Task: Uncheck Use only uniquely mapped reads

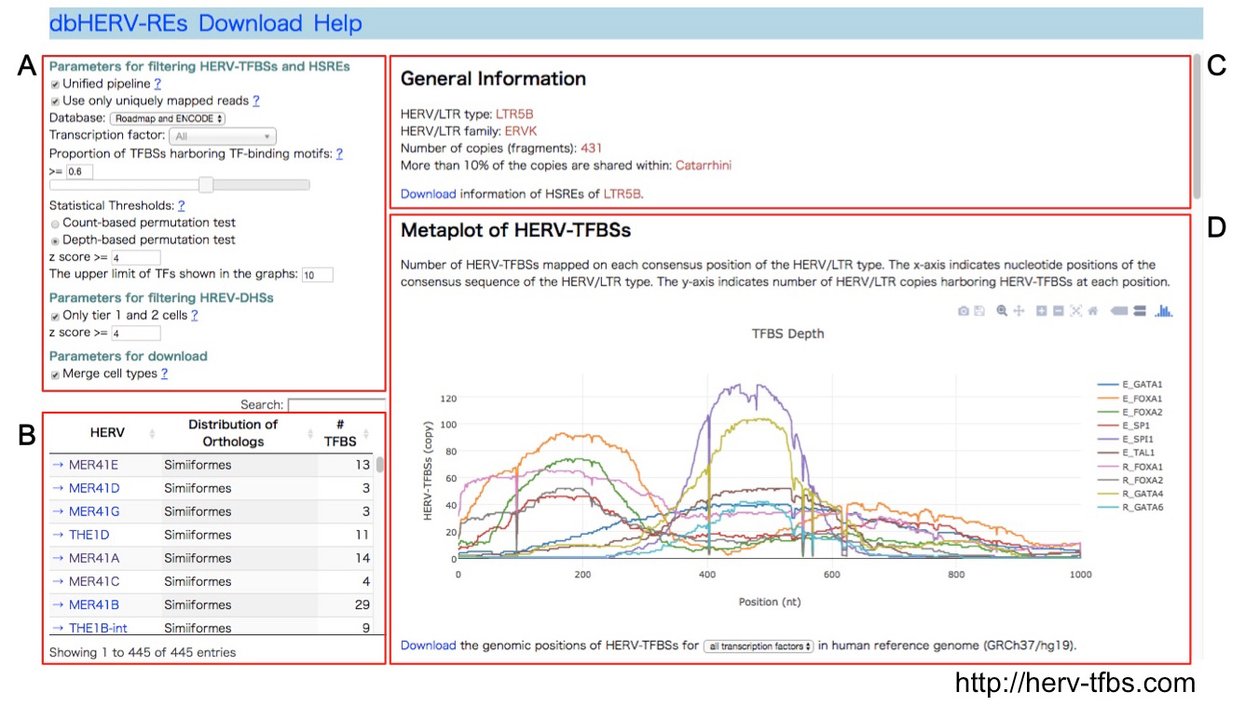Action: click(x=55, y=102)
